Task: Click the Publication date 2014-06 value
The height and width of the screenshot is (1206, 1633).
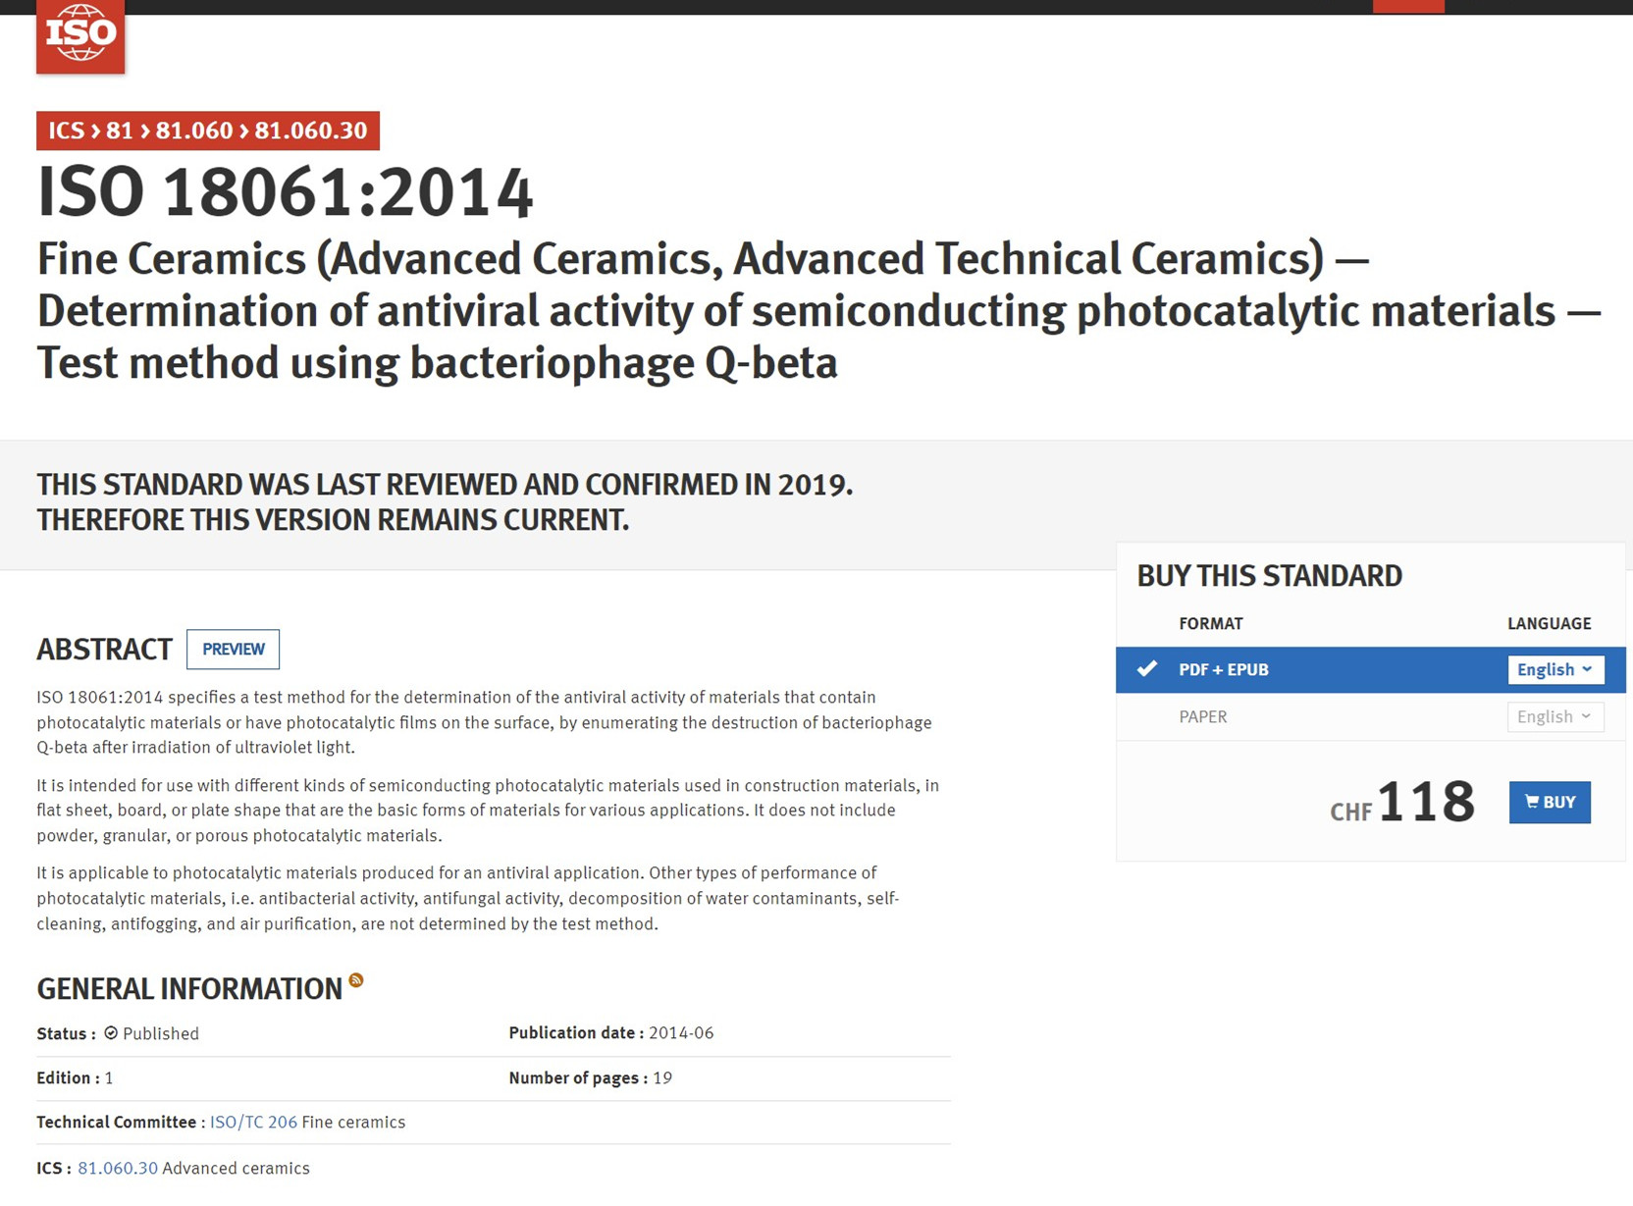Action: pos(681,1032)
